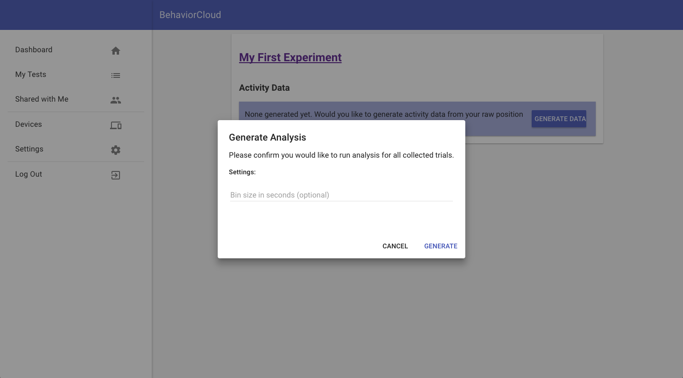Click the Shared with Me people icon

[116, 100]
